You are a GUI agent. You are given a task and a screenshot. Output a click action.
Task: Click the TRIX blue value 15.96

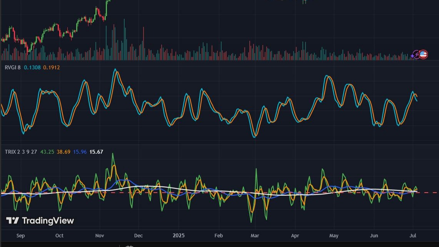pos(80,152)
